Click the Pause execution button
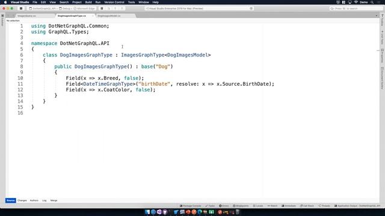Viewport: 385px width, 216px height. [102, 8]
